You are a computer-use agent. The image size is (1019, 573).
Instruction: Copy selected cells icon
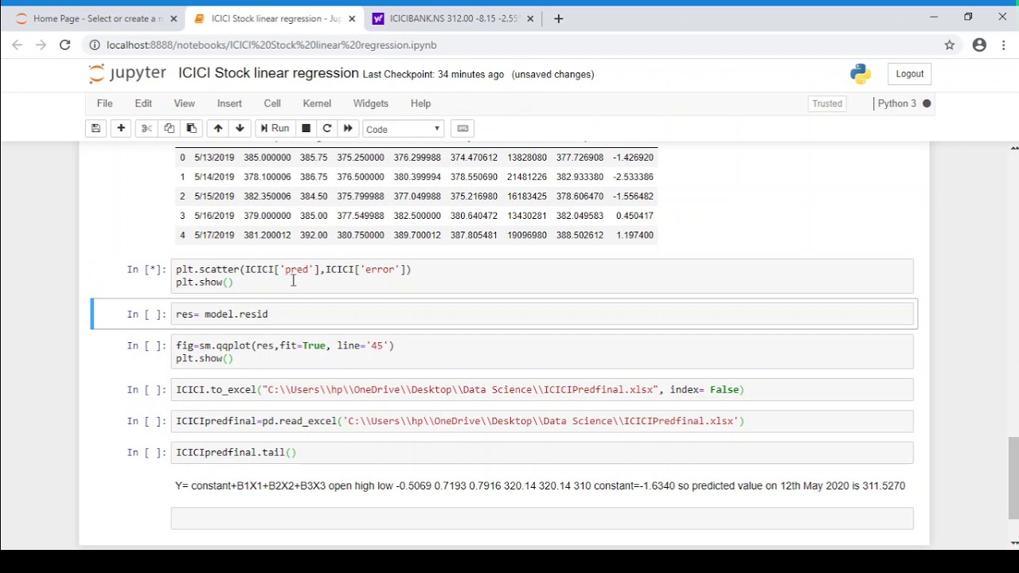pos(169,129)
